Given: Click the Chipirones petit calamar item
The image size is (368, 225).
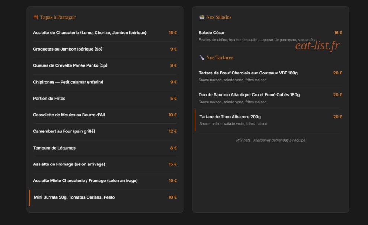Looking at the screenshot, I should [x=105, y=82].
